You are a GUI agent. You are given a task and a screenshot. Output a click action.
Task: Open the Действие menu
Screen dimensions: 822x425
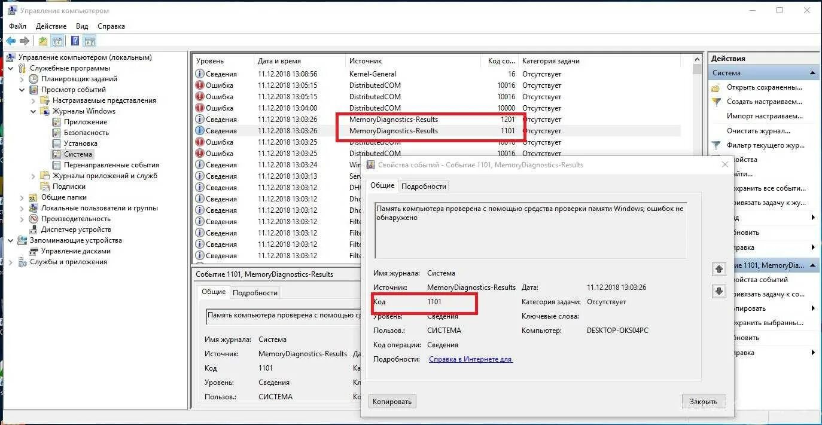(x=51, y=26)
